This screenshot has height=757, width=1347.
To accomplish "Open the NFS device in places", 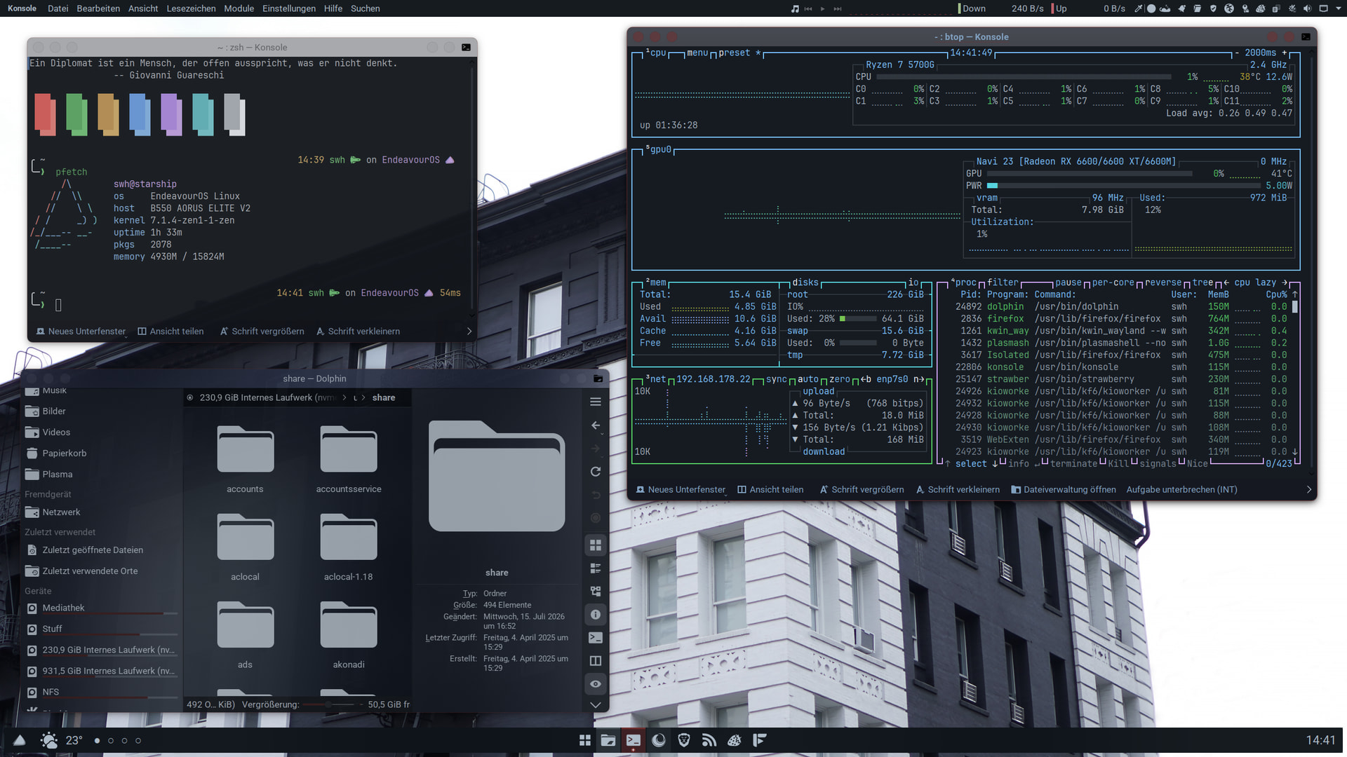I will point(101,693).
